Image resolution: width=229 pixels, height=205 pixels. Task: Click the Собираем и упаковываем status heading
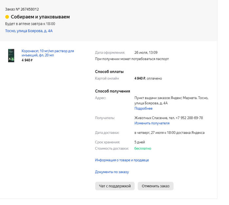point(40,17)
